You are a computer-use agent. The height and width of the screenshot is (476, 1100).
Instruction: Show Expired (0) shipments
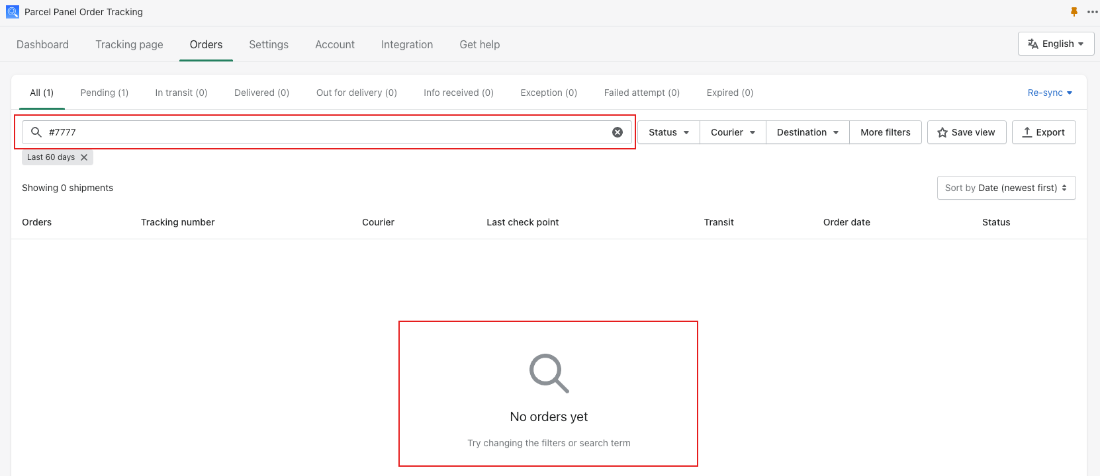(x=730, y=93)
